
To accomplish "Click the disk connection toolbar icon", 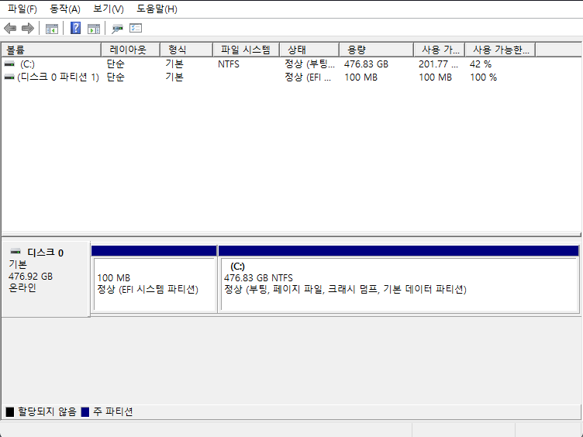I will (118, 29).
